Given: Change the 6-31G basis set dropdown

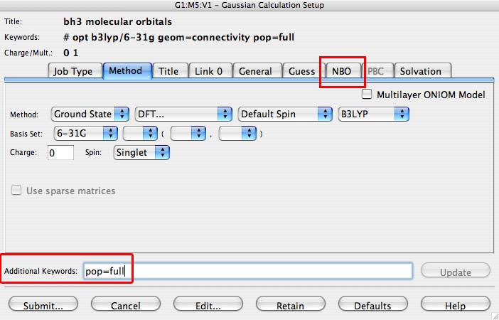Looking at the screenshot, I should pyautogui.click(x=85, y=133).
